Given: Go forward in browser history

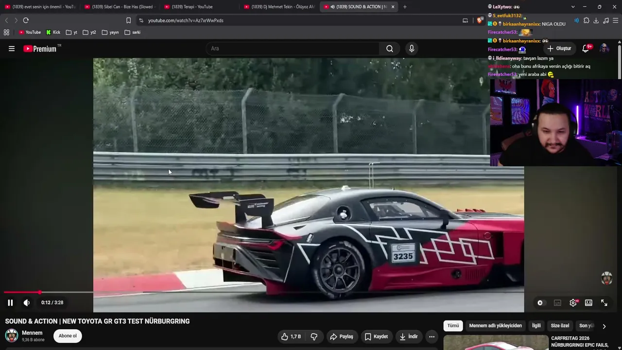Looking at the screenshot, I should [16, 20].
